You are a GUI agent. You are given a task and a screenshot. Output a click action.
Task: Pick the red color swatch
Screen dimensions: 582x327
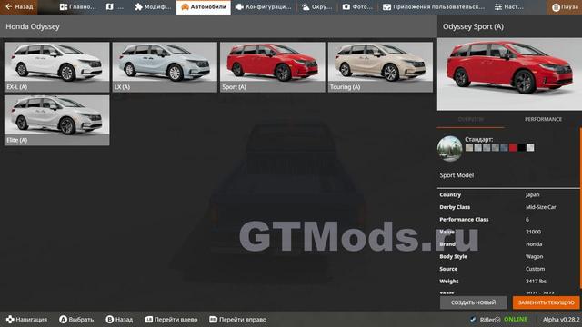[x=513, y=147]
